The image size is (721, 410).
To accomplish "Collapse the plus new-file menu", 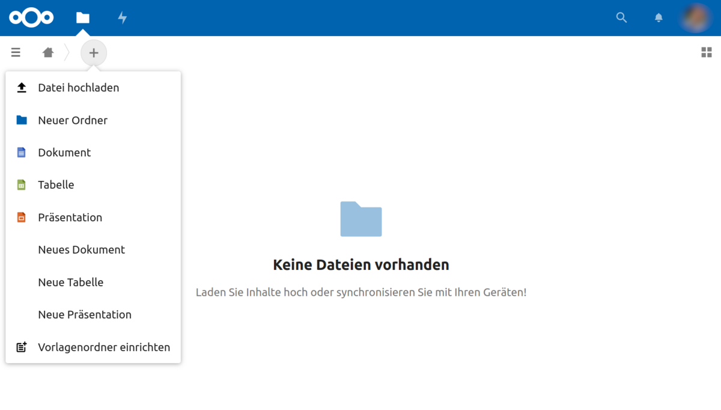I will click(94, 53).
